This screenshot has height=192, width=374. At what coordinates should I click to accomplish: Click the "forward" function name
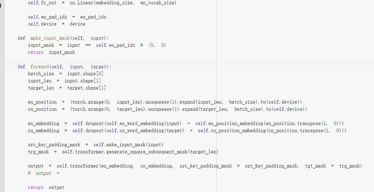[x=39, y=67]
